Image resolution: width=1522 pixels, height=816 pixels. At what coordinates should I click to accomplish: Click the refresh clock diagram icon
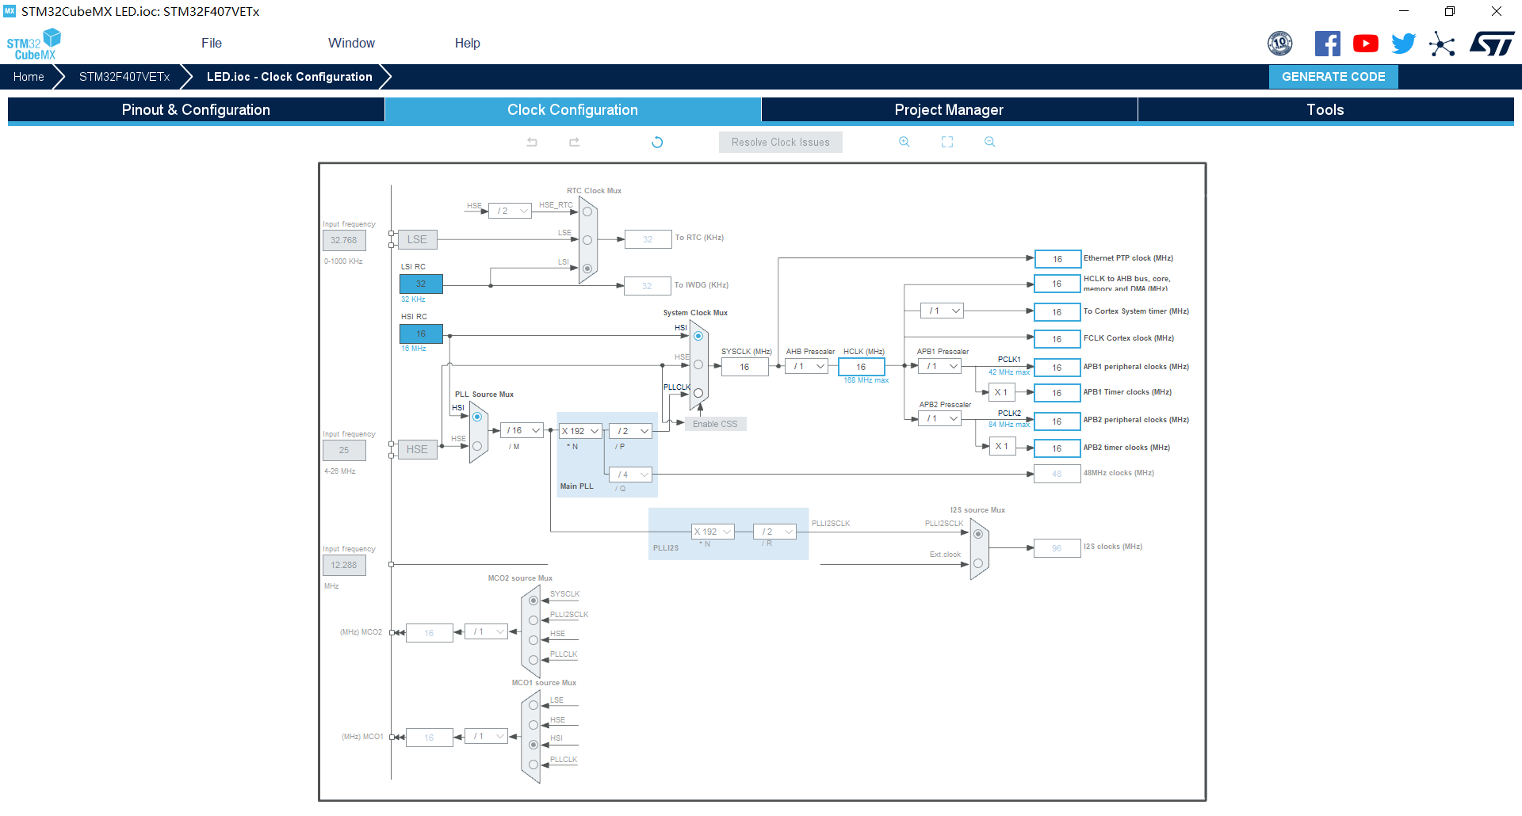click(x=657, y=142)
